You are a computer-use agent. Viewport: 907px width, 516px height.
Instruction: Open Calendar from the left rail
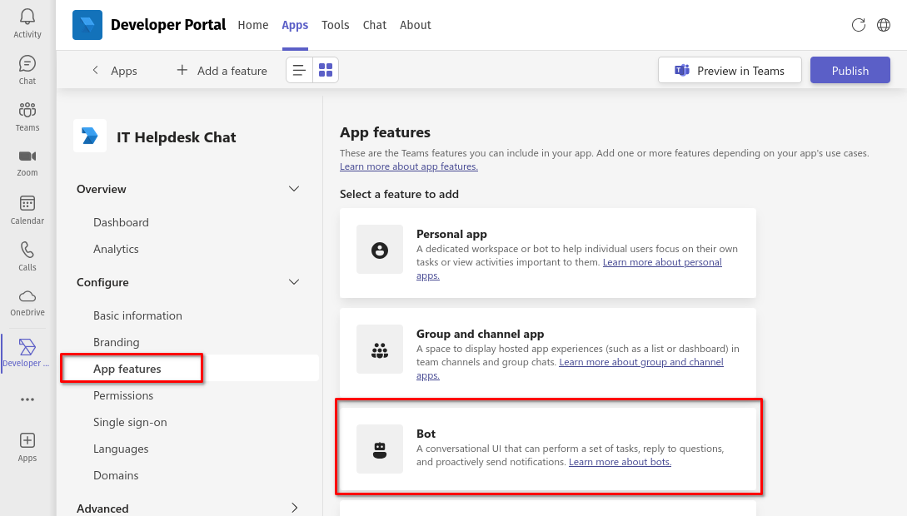[27, 211]
